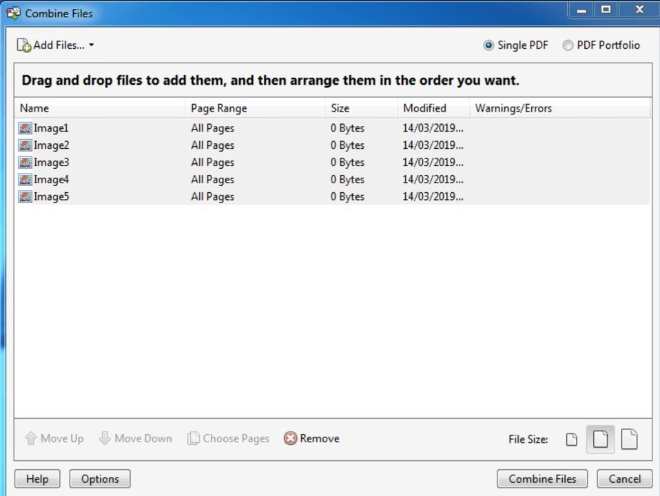This screenshot has height=496, width=660.
Task: Click the Move Up arrow icon
Action: pos(31,438)
